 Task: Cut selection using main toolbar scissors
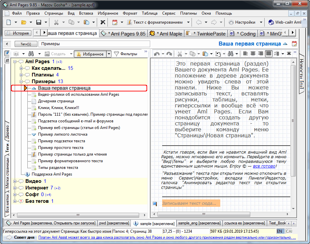point(56,22)
